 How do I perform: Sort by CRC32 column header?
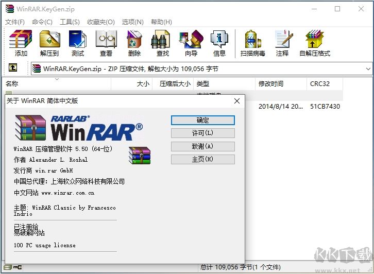325,84
